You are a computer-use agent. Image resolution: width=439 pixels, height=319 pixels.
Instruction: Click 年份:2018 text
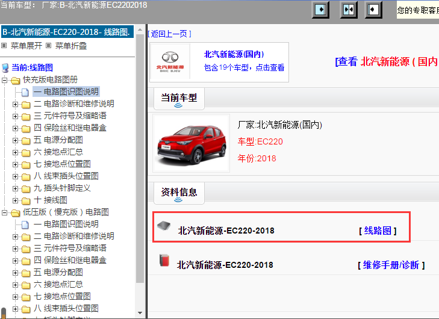(x=257, y=158)
